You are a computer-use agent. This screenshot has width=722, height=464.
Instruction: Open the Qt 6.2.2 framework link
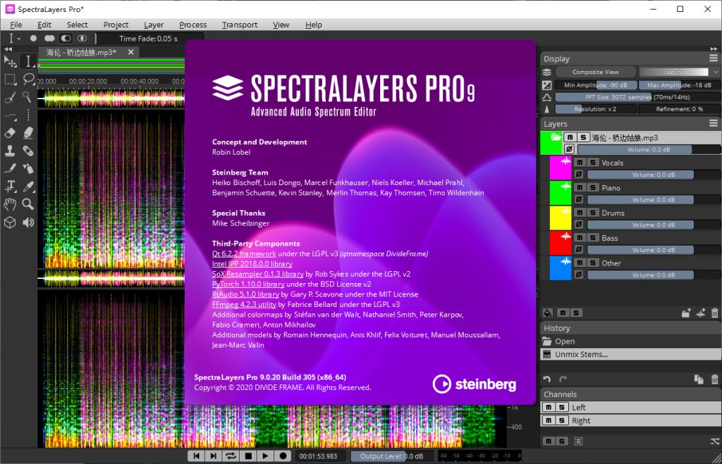244,253
